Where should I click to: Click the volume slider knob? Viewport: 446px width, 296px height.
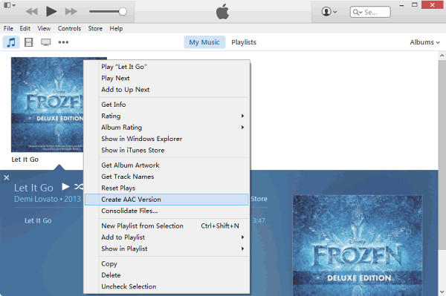pyautogui.click(x=123, y=11)
